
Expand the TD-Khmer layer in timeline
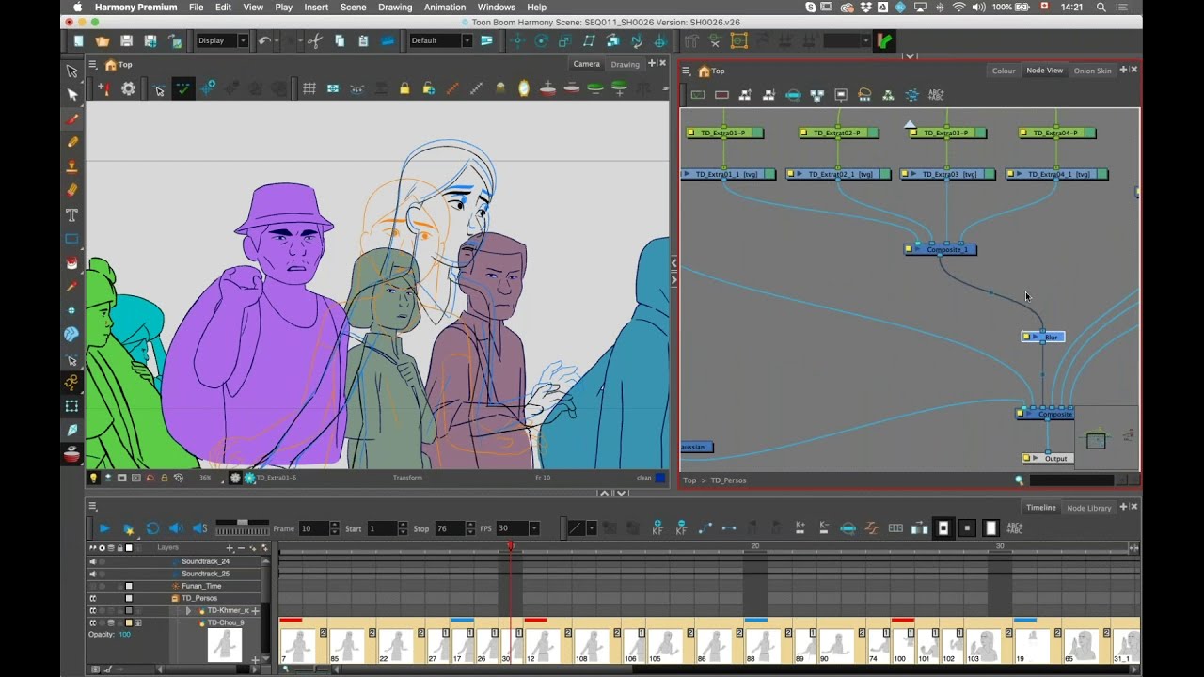pyautogui.click(x=187, y=610)
